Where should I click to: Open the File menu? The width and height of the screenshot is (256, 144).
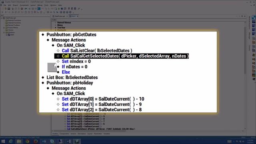tap(5, 5)
